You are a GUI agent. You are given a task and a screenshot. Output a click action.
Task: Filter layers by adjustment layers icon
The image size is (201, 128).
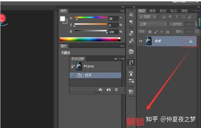click(170, 17)
